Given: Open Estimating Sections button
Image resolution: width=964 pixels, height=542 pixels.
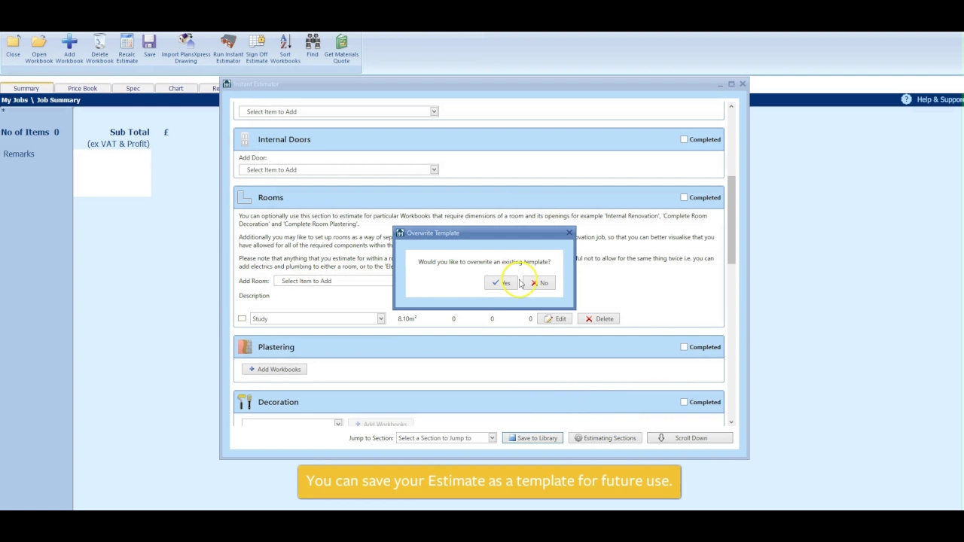Looking at the screenshot, I should (606, 438).
